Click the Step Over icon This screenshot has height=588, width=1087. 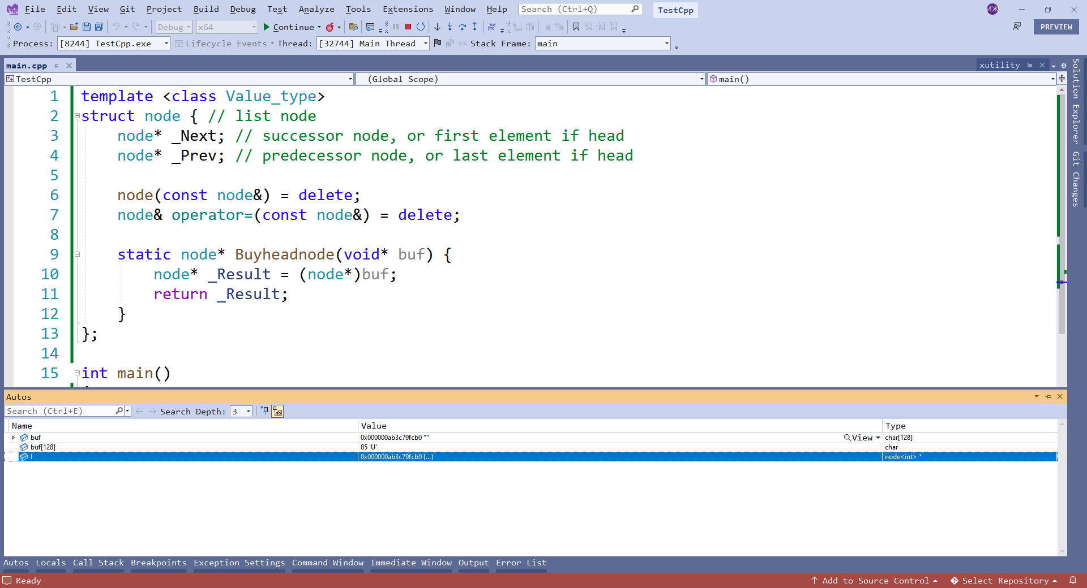click(x=462, y=27)
